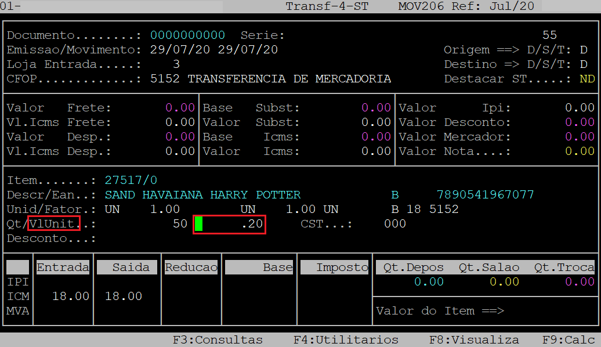Select the quantity value 50
Screen dimensions: 601x347
180,224
